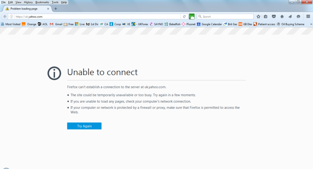313x169 pixels.
Task: Open the GB Elex bookmark
Action: point(245,24)
